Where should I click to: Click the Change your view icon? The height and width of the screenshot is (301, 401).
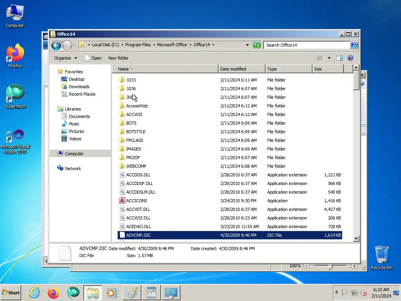click(320, 58)
